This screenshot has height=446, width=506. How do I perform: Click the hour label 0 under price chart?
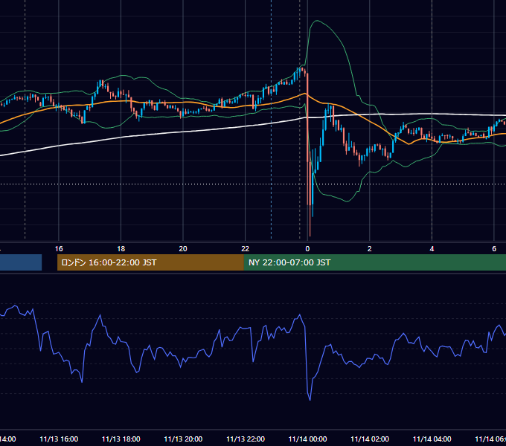pyautogui.click(x=307, y=249)
